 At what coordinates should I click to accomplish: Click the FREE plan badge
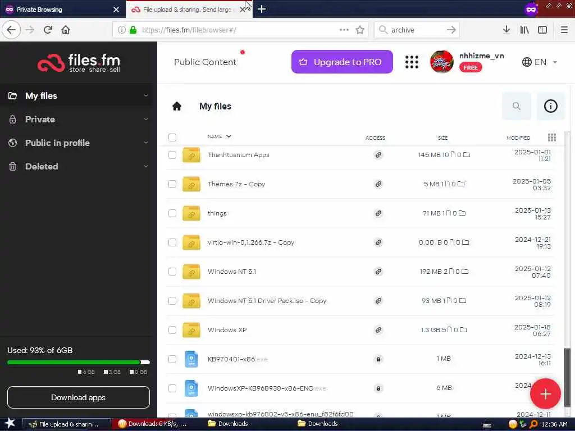click(471, 67)
